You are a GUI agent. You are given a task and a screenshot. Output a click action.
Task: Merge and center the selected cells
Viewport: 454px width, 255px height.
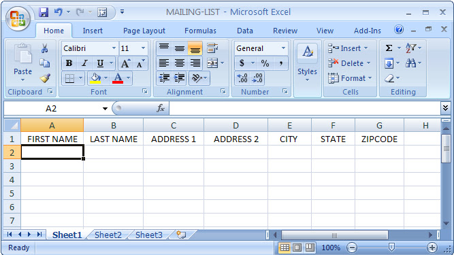point(212,63)
